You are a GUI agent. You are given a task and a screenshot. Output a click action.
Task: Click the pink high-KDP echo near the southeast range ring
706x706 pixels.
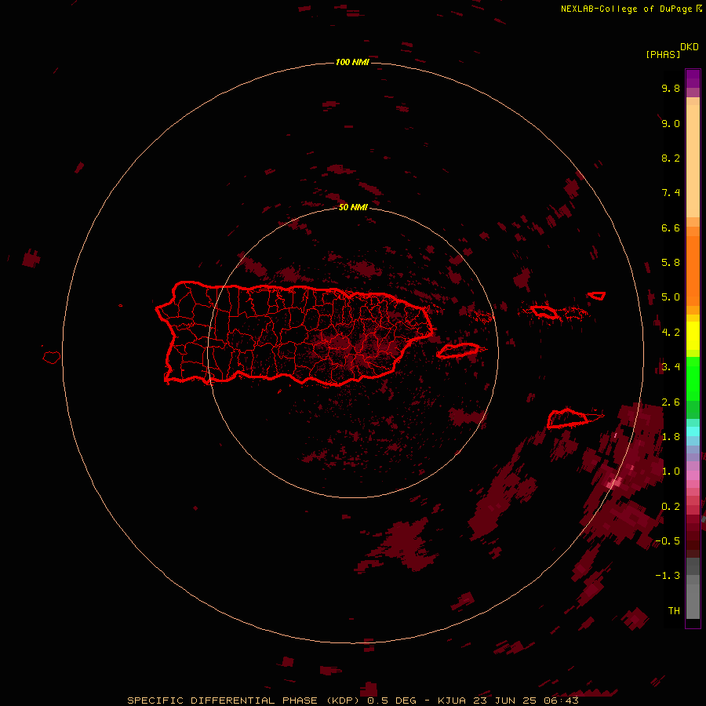tap(614, 483)
